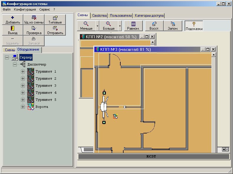Click the Добавить (add) button
The height and width of the screenshot is (174, 233).
(13, 20)
